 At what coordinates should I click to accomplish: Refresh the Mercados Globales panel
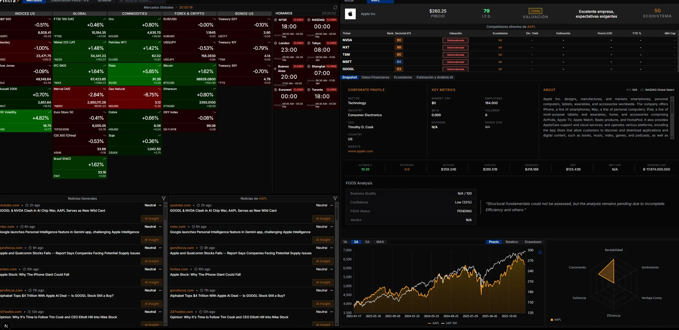(335, 7)
